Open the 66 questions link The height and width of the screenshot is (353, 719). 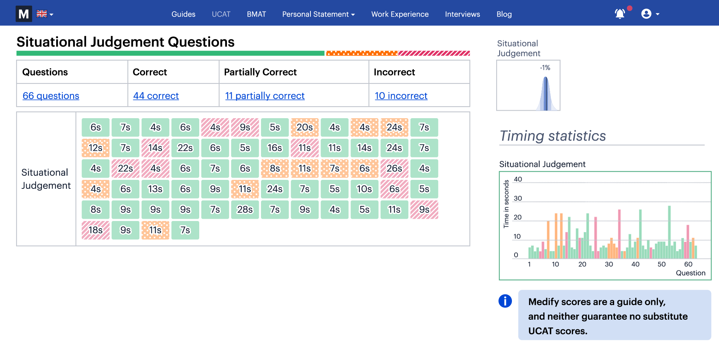pyautogui.click(x=51, y=96)
